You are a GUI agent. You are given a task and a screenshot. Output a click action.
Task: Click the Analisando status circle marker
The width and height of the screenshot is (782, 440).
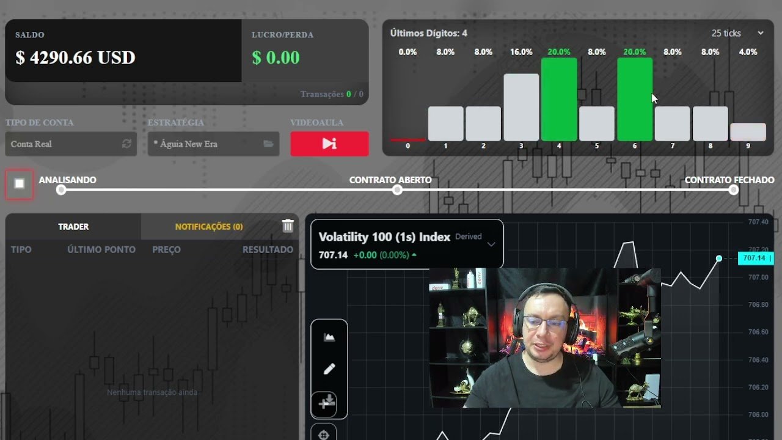(60, 190)
